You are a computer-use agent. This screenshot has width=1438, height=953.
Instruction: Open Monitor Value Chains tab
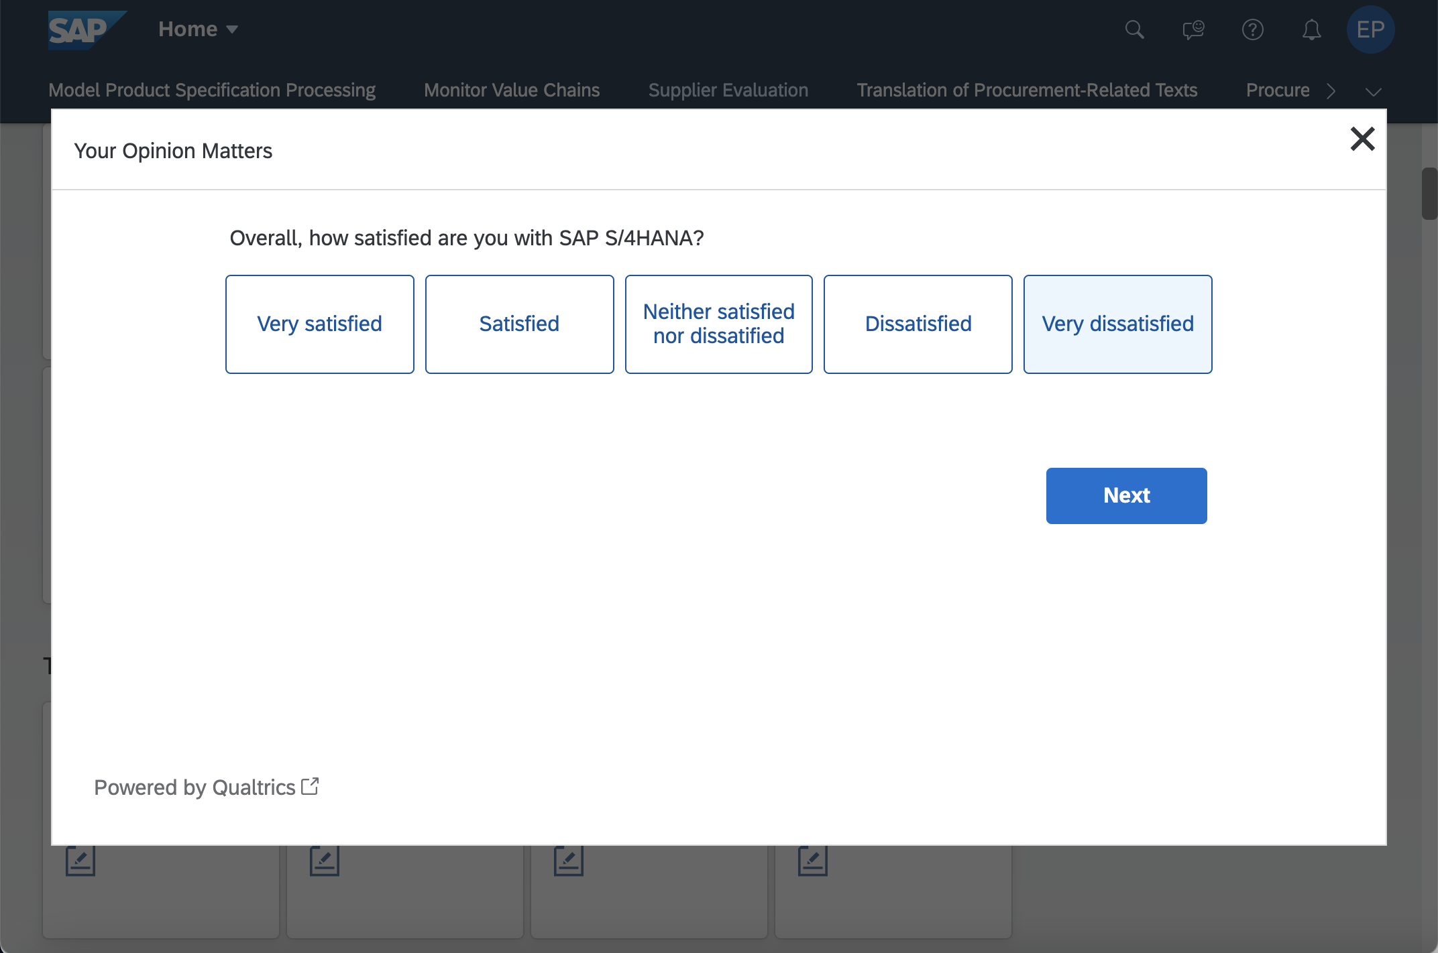(512, 90)
